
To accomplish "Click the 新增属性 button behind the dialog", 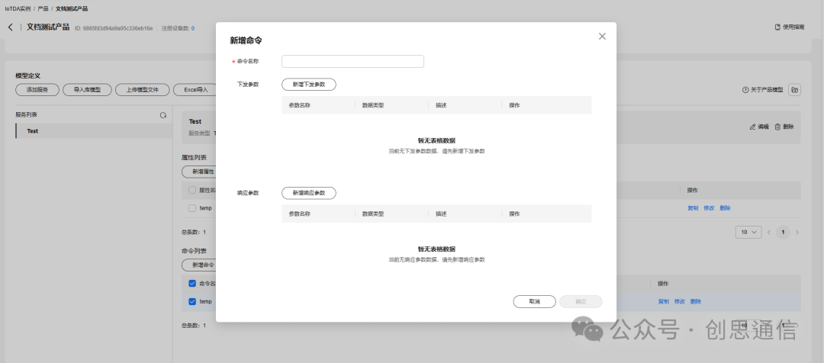I will pos(198,172).
